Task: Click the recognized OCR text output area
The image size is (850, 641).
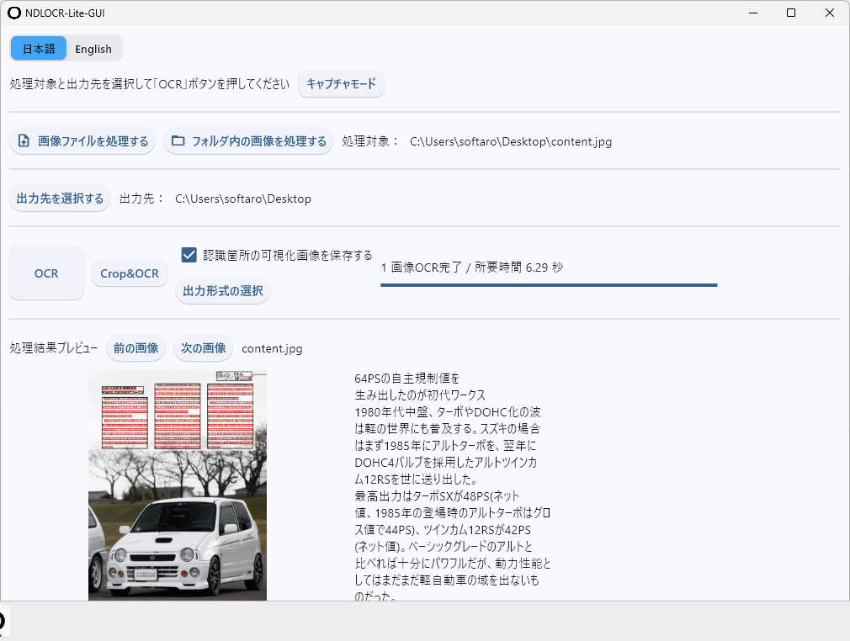Action: pos(452,487)
